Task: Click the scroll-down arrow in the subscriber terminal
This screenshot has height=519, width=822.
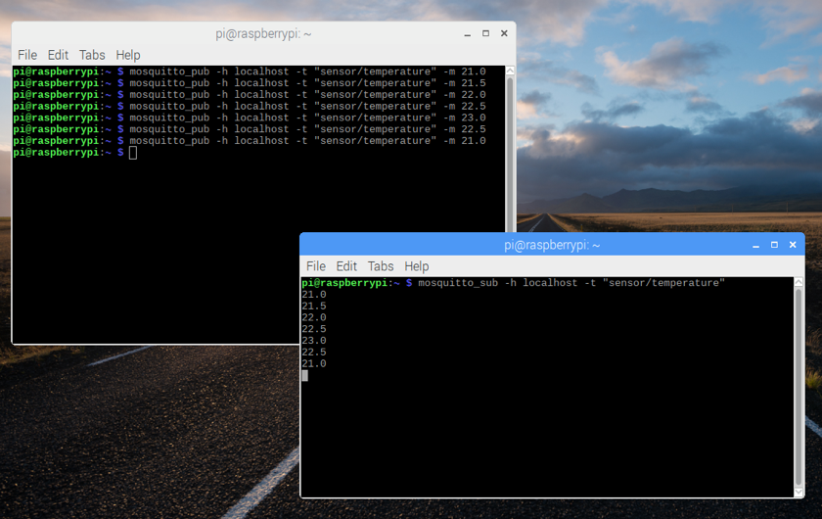Action: [x=799, y=493]
